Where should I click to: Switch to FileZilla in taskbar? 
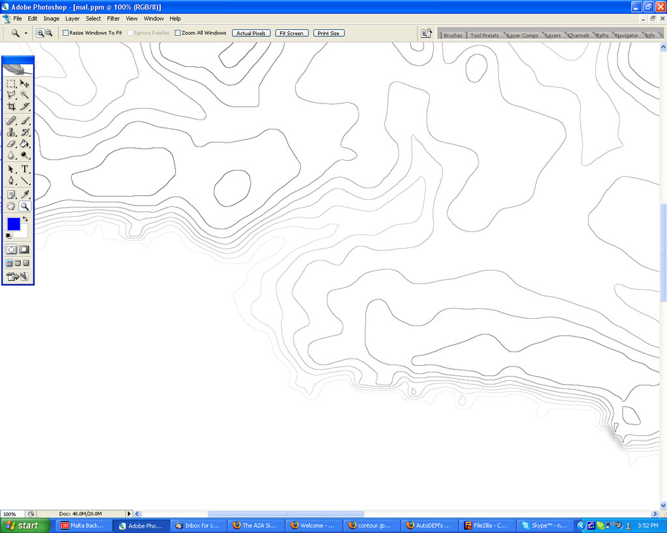coord(487,526)
